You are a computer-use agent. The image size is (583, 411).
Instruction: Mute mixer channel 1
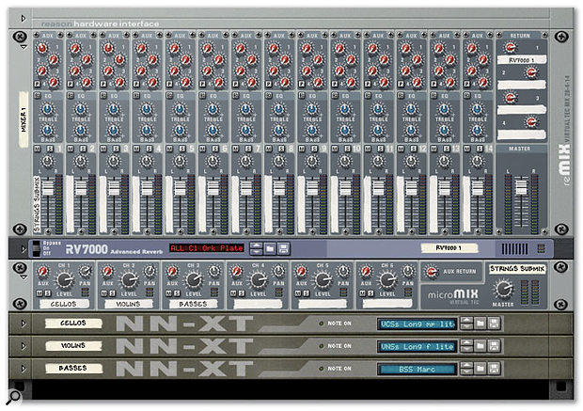pyautogui.click(x=38, y=149)
